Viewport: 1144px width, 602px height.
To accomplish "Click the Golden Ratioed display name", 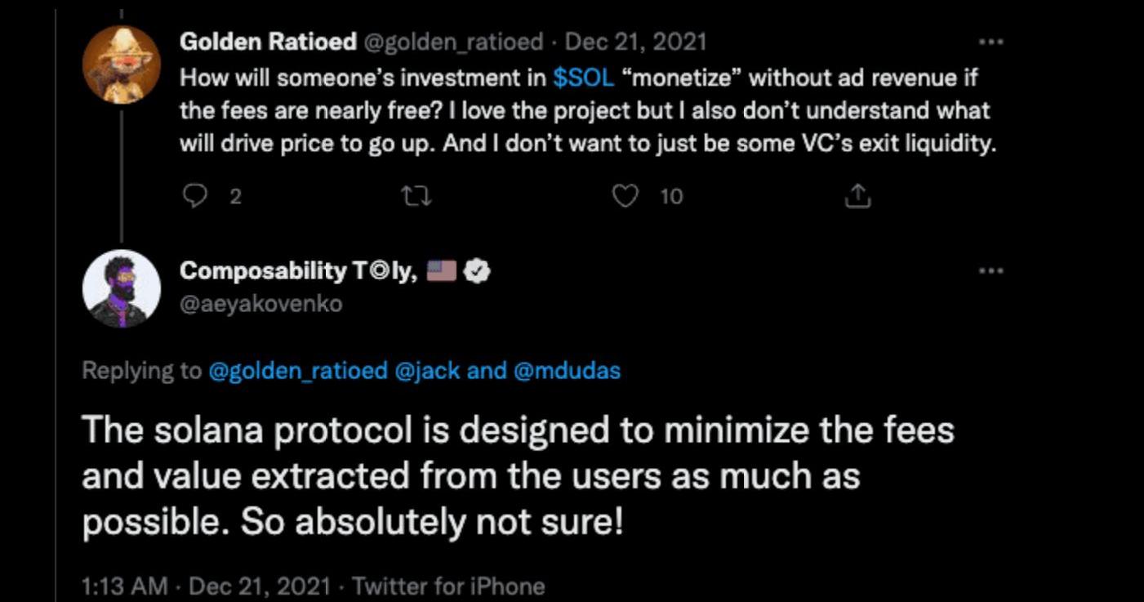I will point(267,42).
